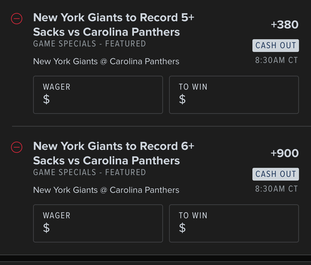Focus the To Win field for 6+ Sacks

coord(234,223)
